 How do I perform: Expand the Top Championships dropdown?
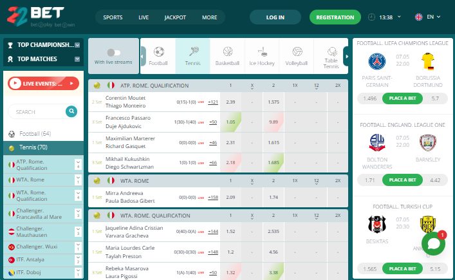[77, 45]
